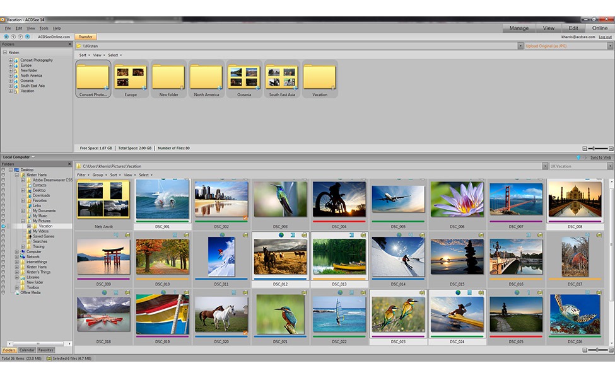615x378 pixels.
Task: Click the blue sync icon beside Sync to Web
Action: (578, 157)
